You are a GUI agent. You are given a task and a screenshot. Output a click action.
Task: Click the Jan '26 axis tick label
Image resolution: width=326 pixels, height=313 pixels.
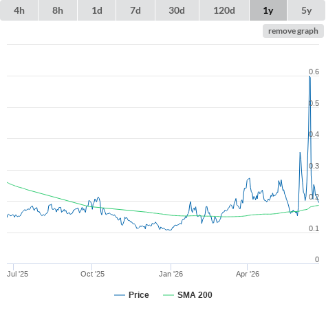click(171, 274)
